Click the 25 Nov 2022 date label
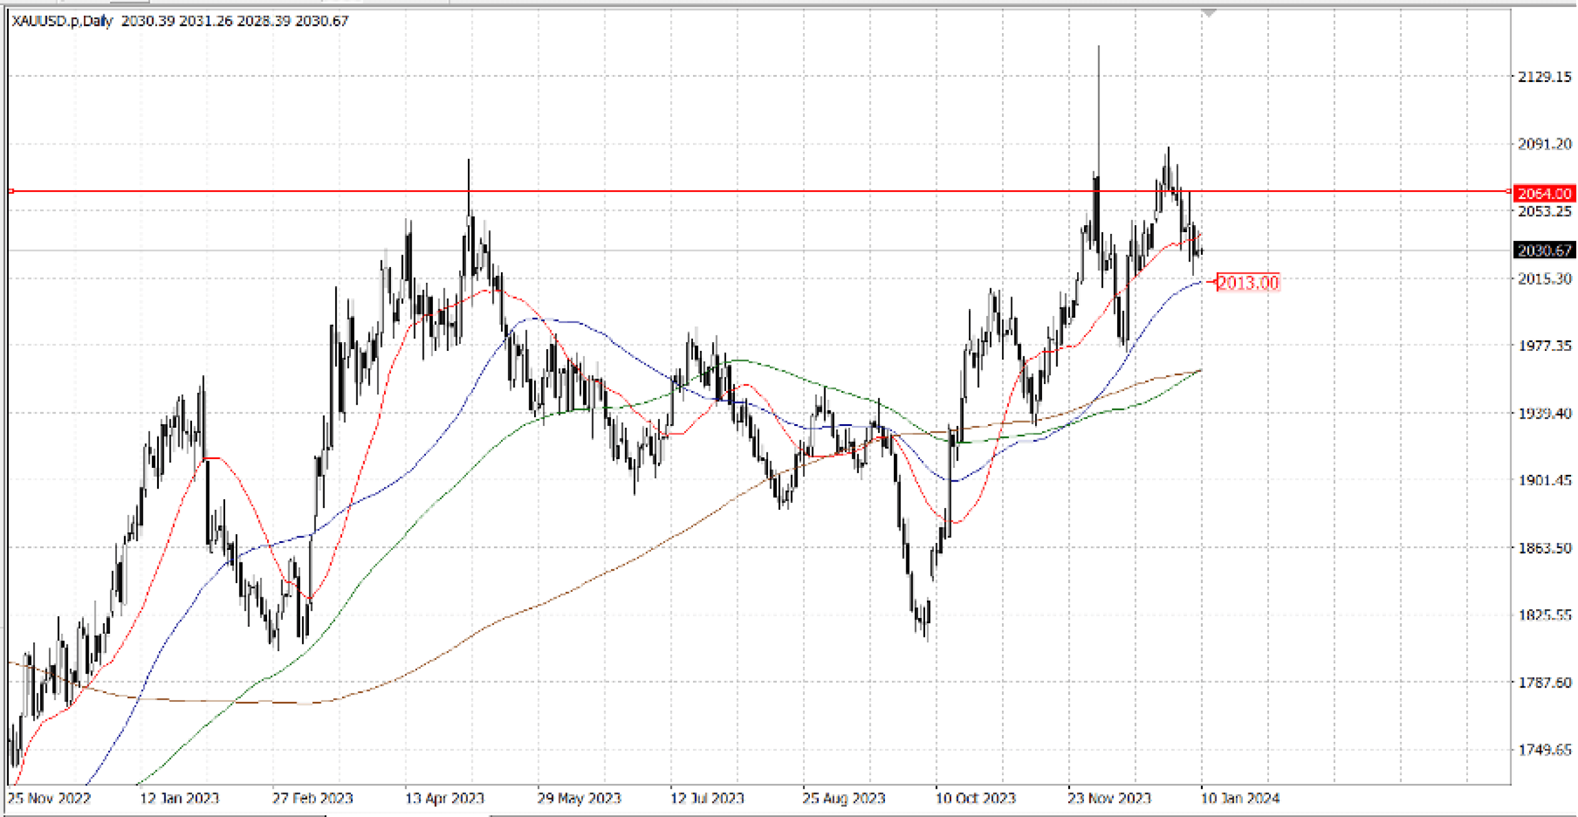This screenshot has width=1578, height=817. pyautogui.click(x=49, y=798)
